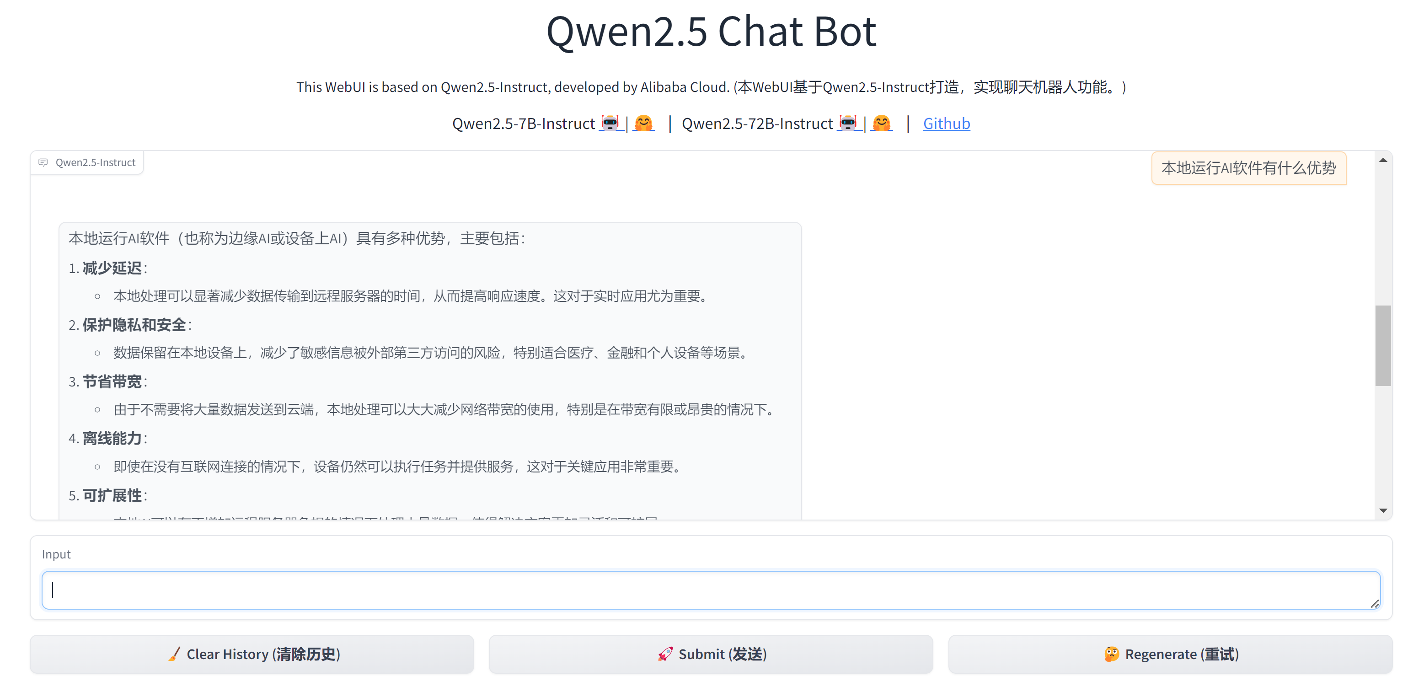Click the Submit (发送) button

pos(711,654)
